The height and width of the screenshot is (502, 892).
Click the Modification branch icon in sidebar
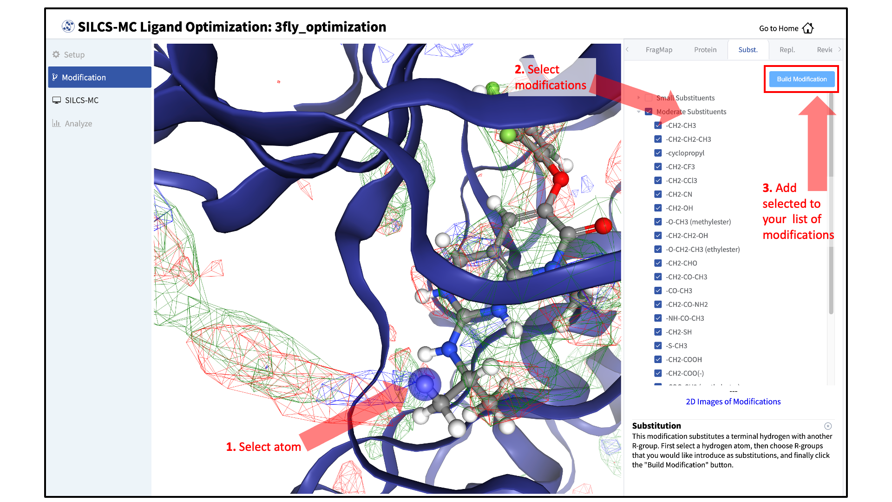click(x=55, y=77)
